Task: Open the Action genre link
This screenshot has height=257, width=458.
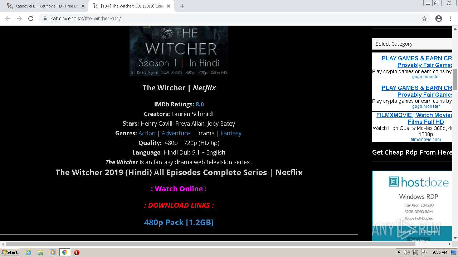Action: 147,133
